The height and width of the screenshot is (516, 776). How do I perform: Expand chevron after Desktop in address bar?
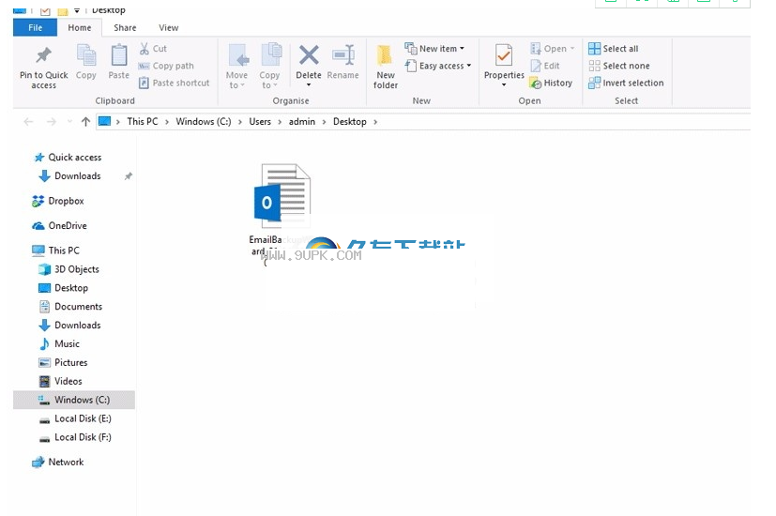click(375, 122)
